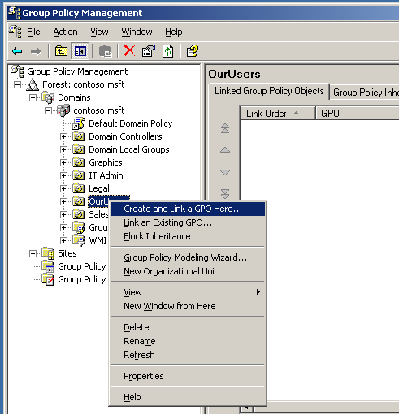Open the View menu in menu bar
This screenshot has height=414, width=399.
tap(99, 32)
